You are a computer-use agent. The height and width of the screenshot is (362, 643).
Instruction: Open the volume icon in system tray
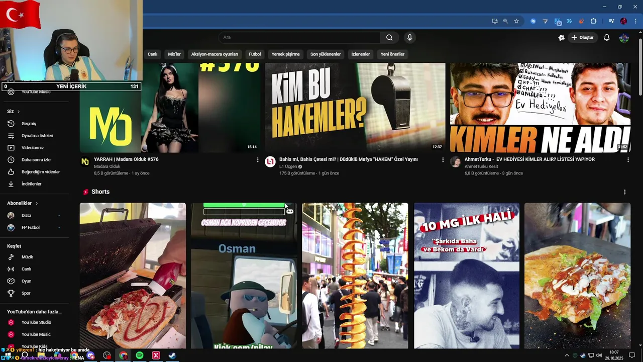click(x=599, y=355)
